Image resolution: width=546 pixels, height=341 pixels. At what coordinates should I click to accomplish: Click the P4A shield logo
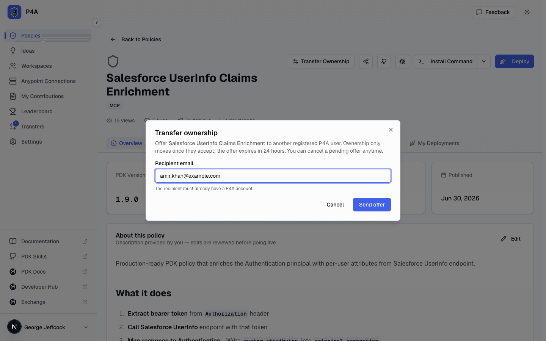pyautogui.click(x=14, y=12)
